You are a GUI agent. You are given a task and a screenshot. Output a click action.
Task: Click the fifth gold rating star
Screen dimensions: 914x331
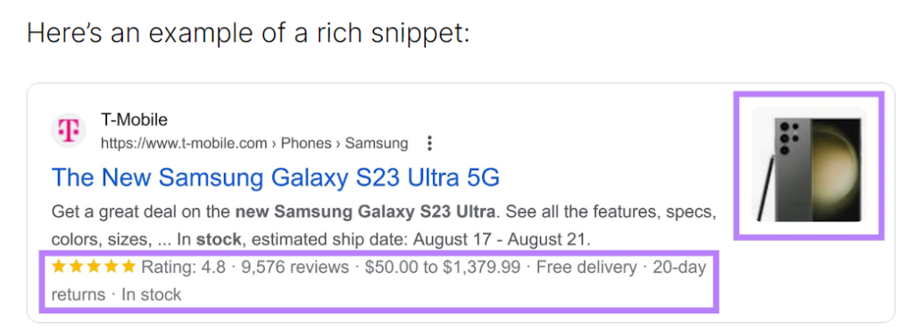point(129,268)
